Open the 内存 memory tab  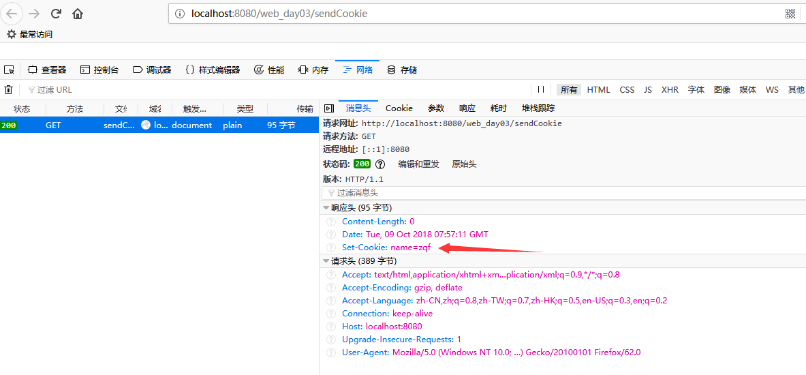[x=313, y=70]
